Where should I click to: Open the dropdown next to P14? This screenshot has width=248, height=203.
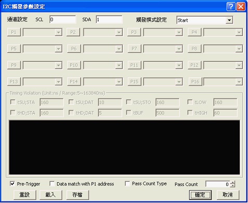click(x=119, y=82)
